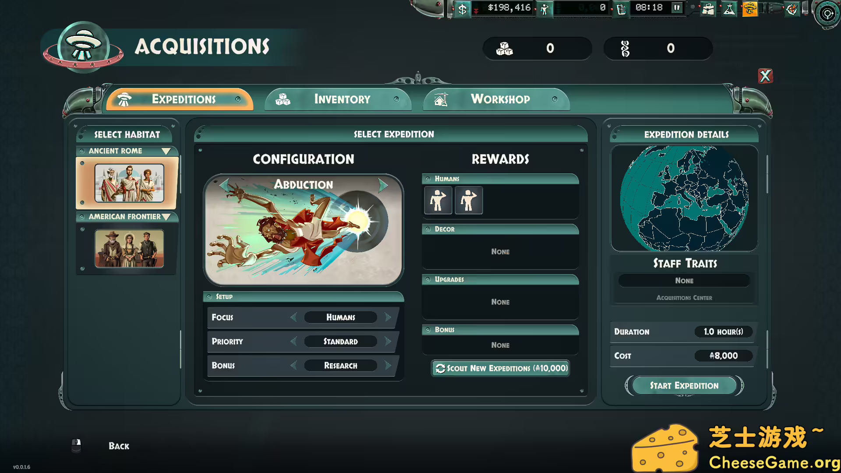This screenshot has height=473, width=841.
Task: Switch to the Inventory tab
Action: [341, 99]
